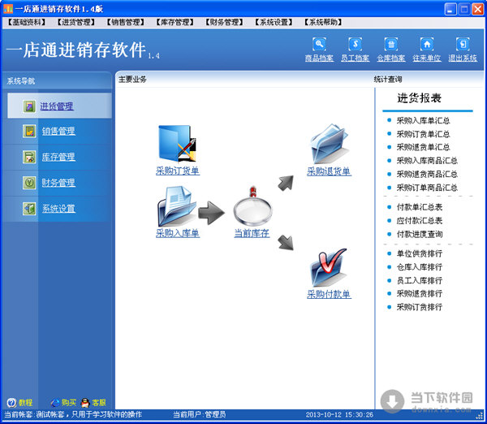Click the 采购付款单 link

(x=329, y=294)
